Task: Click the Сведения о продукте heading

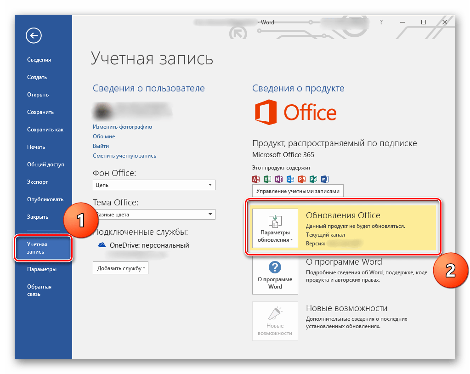Action: click(x=298, y=88)
